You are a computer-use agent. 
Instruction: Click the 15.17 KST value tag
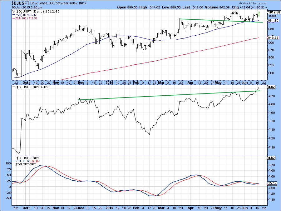pos(272,183)
